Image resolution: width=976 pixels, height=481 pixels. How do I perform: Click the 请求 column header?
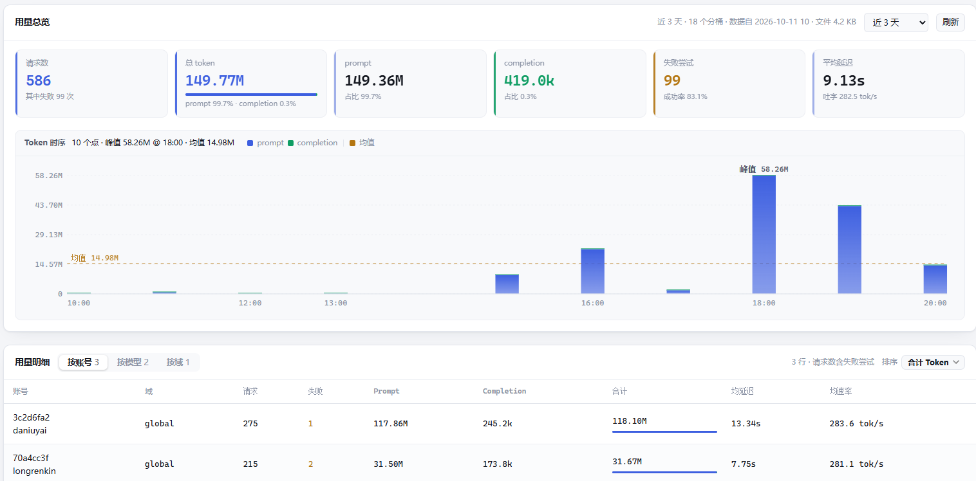point(250,391)
